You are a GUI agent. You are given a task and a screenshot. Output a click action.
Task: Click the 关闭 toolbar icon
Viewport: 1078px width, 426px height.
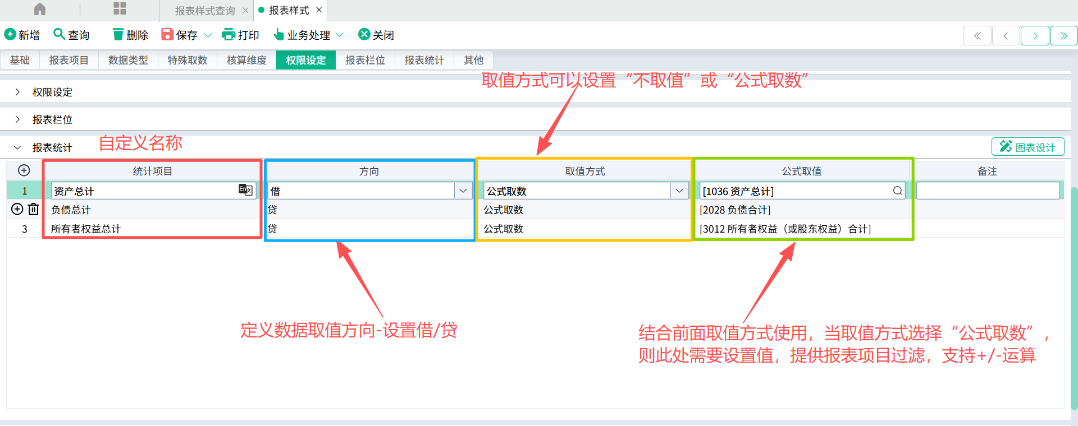coord(364,34)
